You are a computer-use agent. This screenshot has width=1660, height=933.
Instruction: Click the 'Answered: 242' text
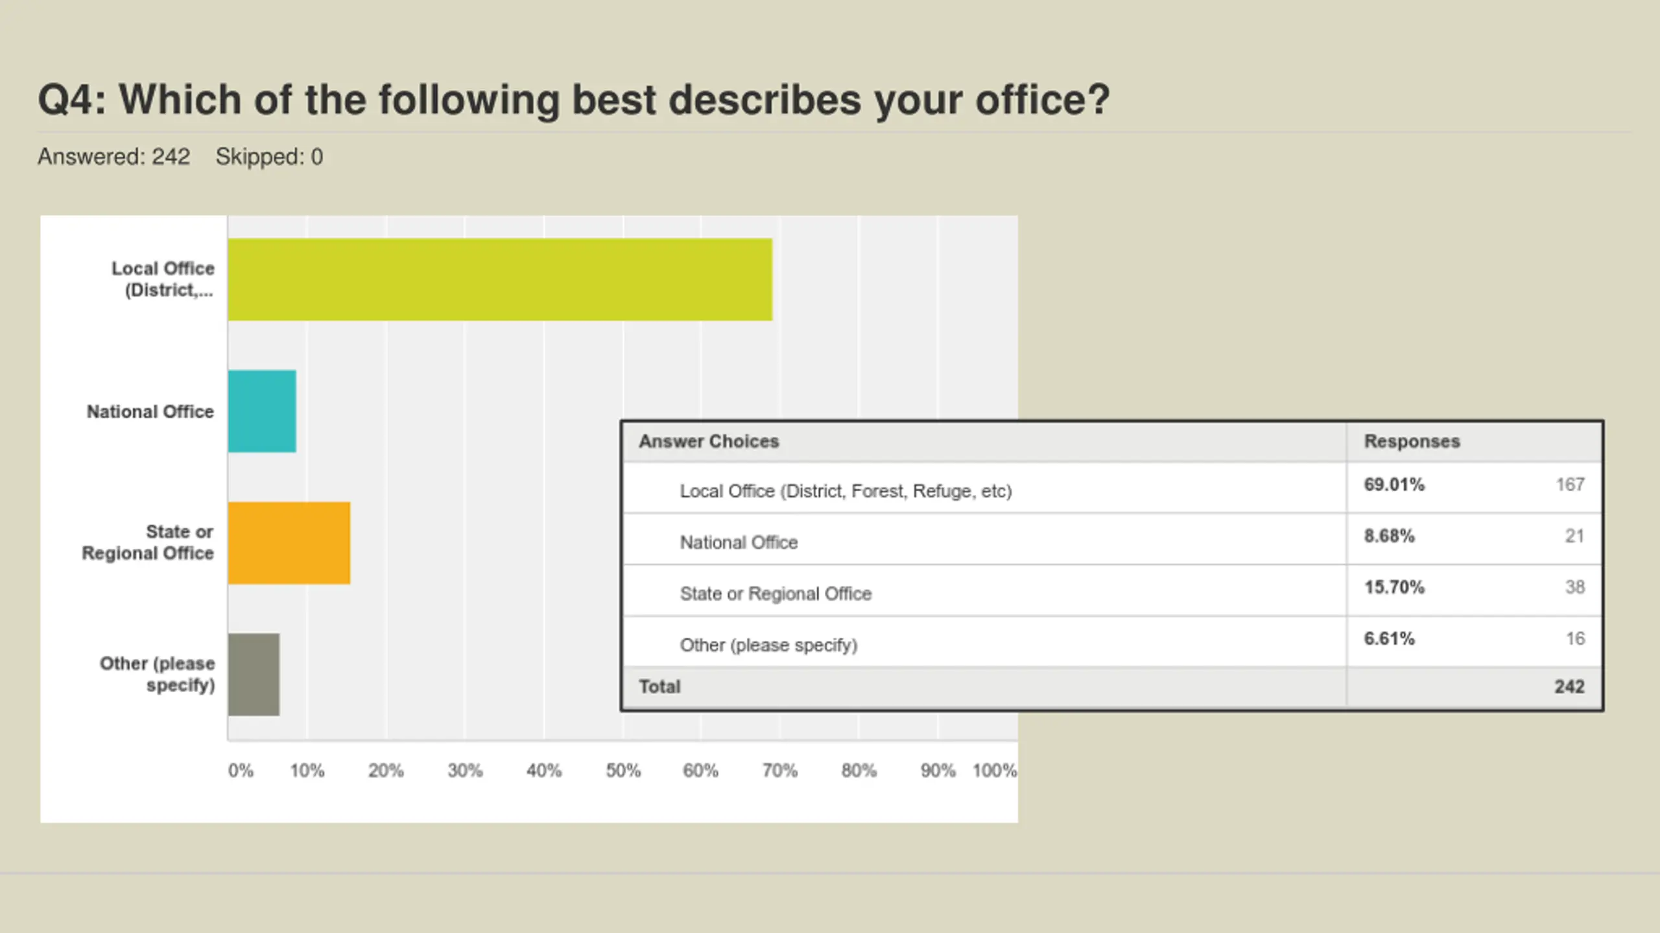coord(113,157)
